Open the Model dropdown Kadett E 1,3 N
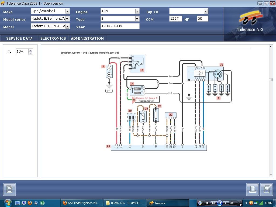This screenshot has width=276, height=207. click(67, 26)
